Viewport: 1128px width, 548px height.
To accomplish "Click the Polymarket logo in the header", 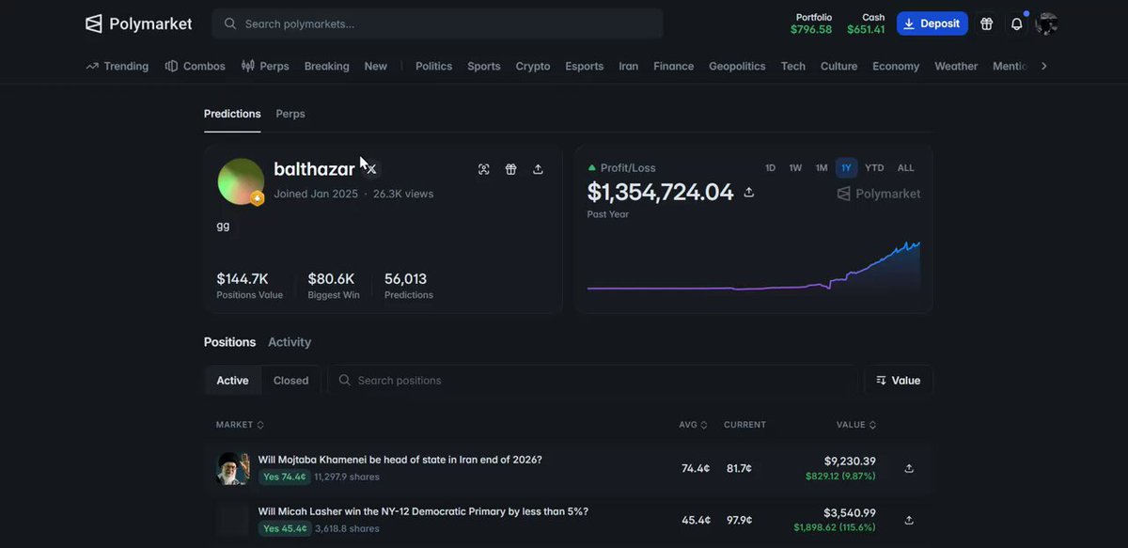I will [138, 23].
